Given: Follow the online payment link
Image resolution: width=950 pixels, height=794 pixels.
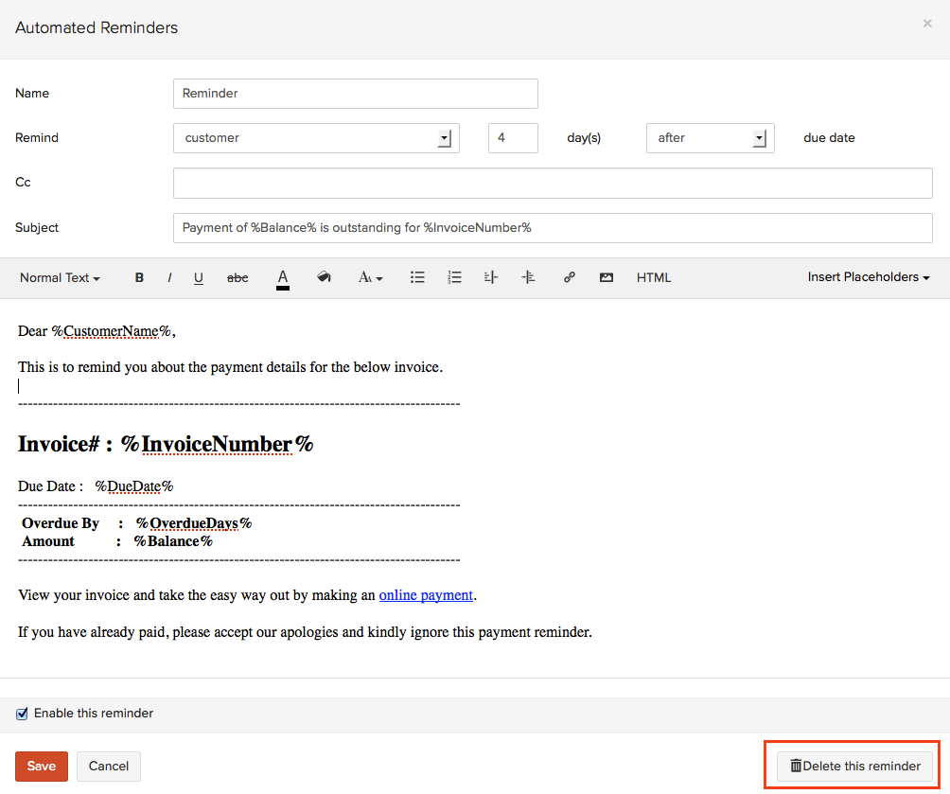Looking at the screenshot, I should pos(426,595).
